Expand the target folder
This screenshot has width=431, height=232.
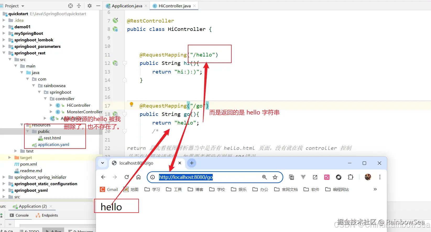pyautogui.click(x=10, y=157)
